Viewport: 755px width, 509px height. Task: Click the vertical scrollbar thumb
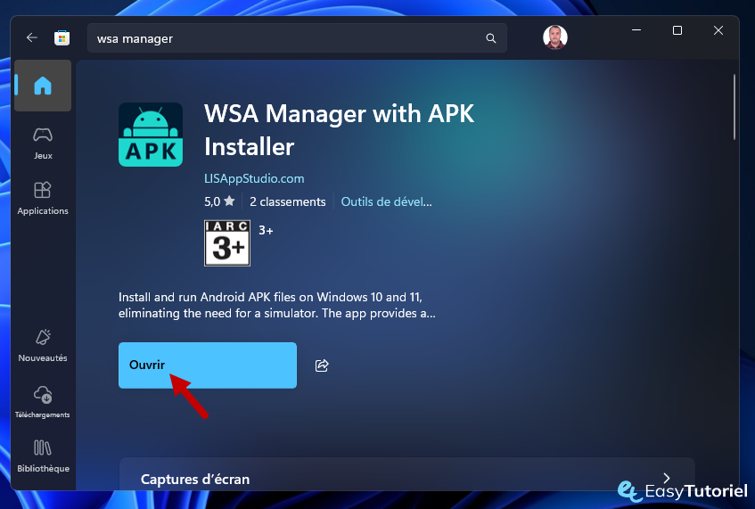click(734, 107)
